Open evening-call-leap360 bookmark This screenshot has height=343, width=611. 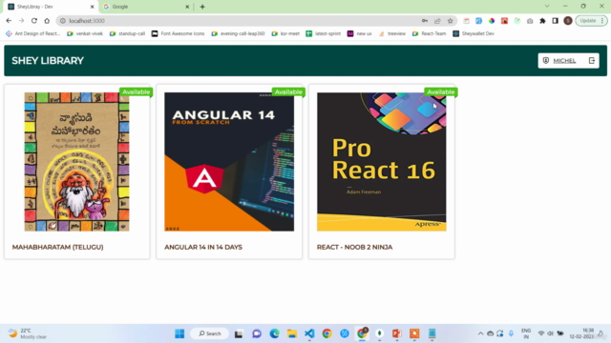click(238, 34)
